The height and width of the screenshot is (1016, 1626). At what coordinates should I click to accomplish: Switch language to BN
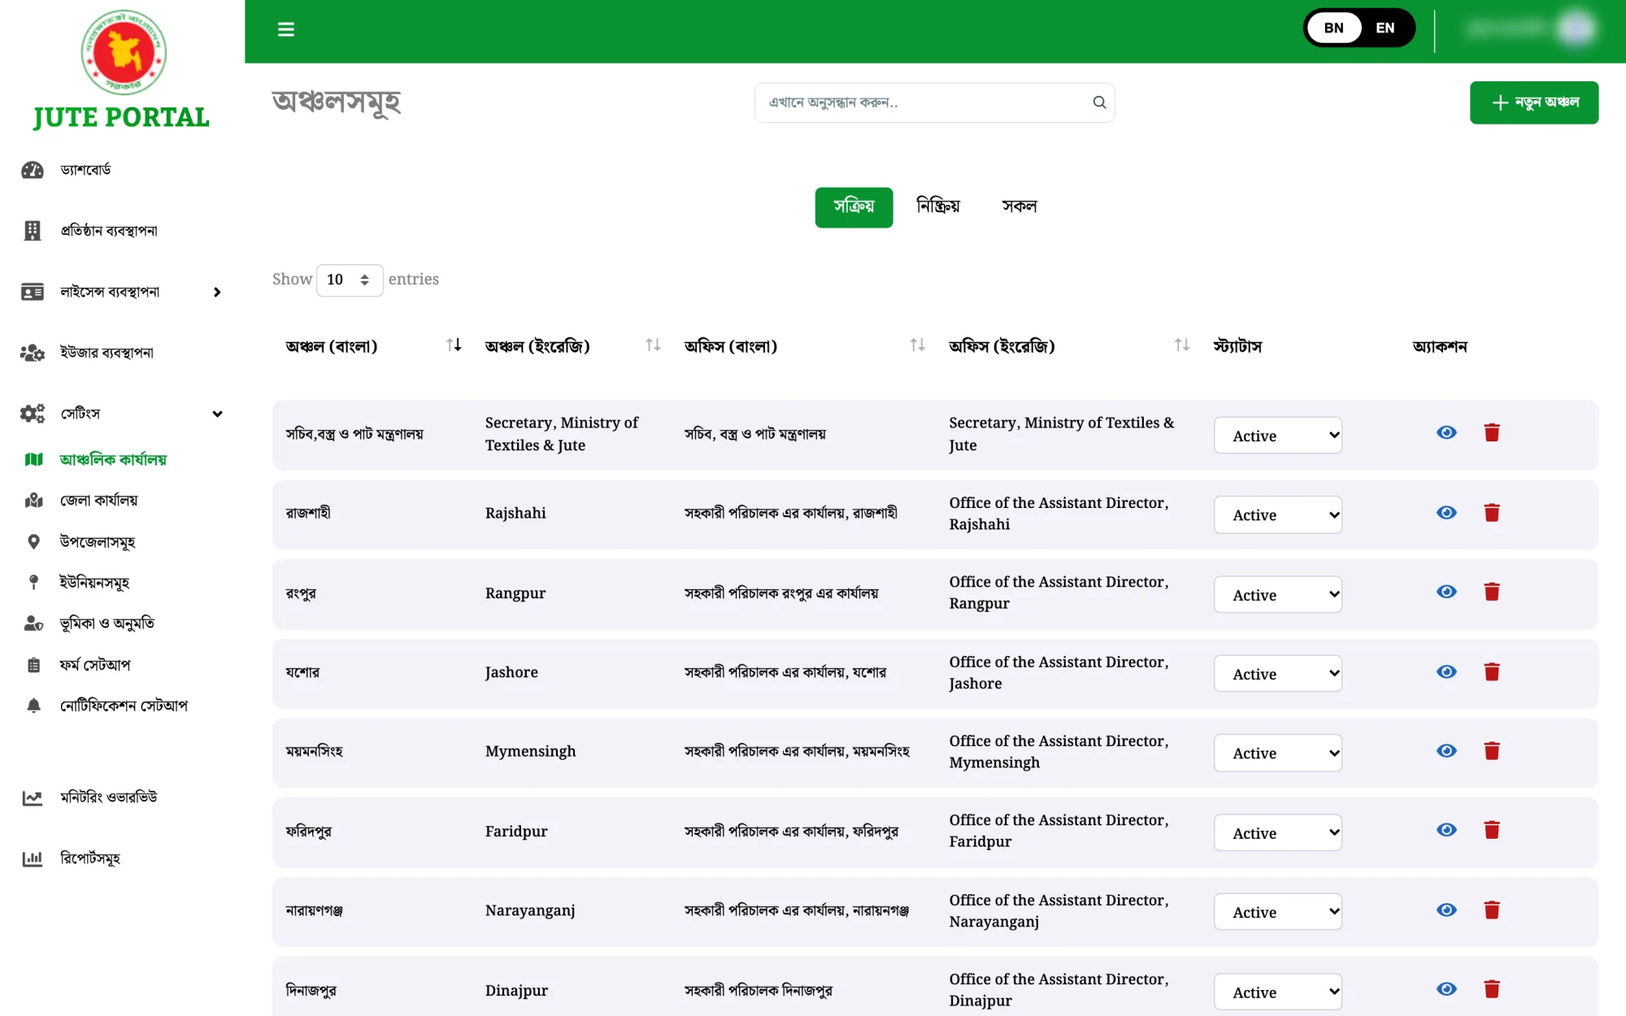1333,28
